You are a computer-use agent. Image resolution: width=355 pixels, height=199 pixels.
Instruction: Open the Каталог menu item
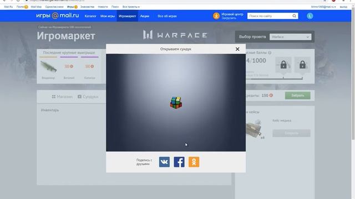(x=90, y=16)
